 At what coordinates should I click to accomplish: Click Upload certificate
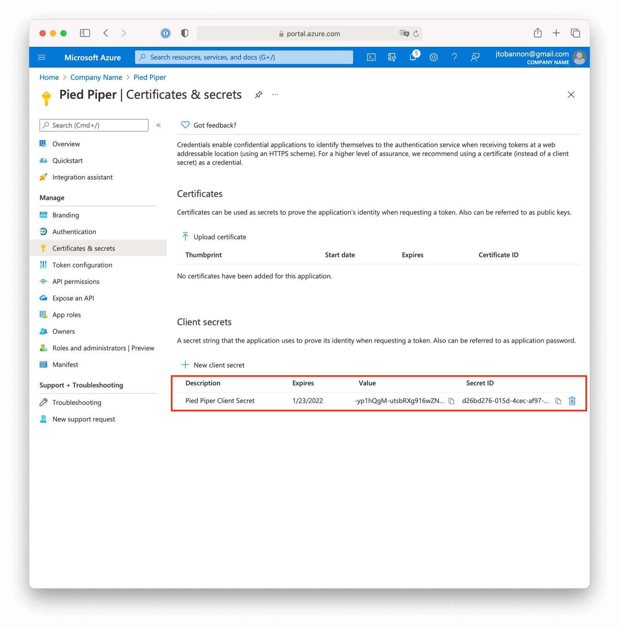tap(214, 237)
